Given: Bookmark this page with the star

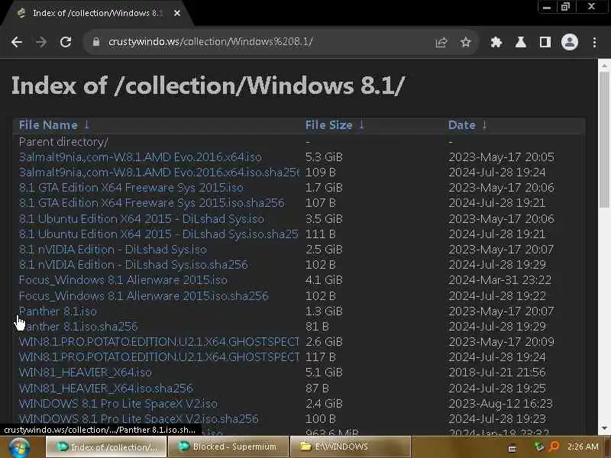Looking at the screenshot, I should [x=465, y=42].
